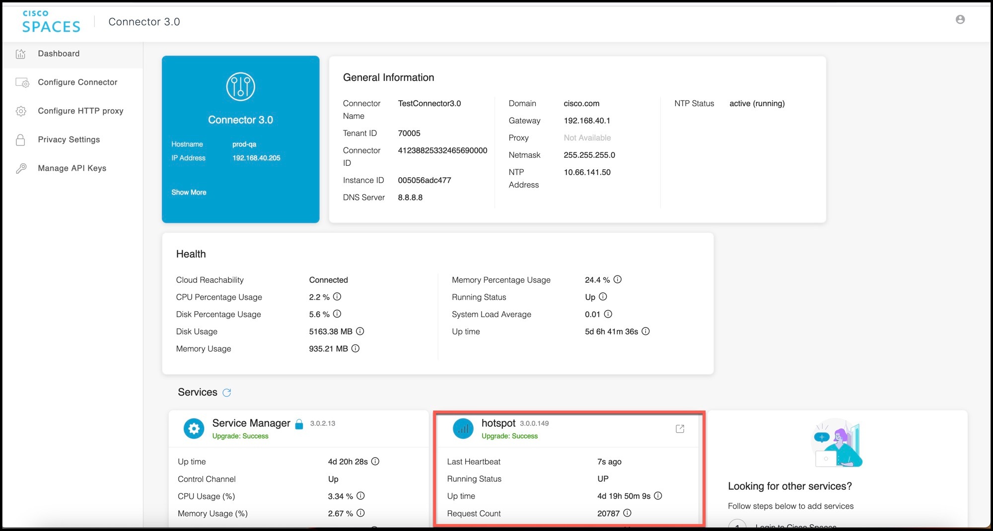The width and height of the screenshot is (993, 531).
Task: Click the Login to Cisco Spaces link
Action: (795, 527)
